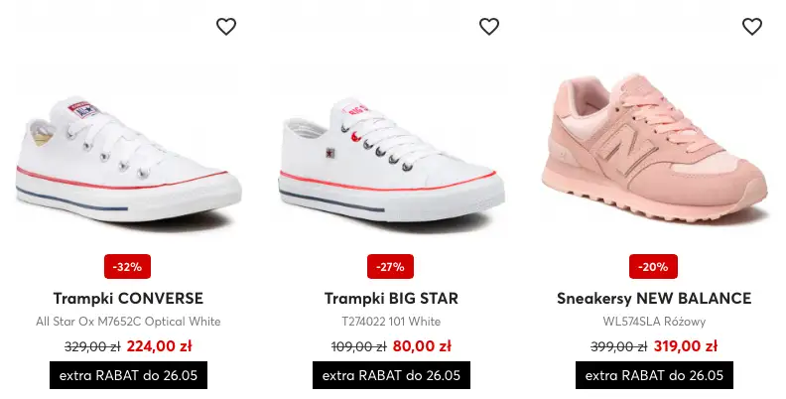
Task: Click the -20% discount badge
Action: (654, 267)
